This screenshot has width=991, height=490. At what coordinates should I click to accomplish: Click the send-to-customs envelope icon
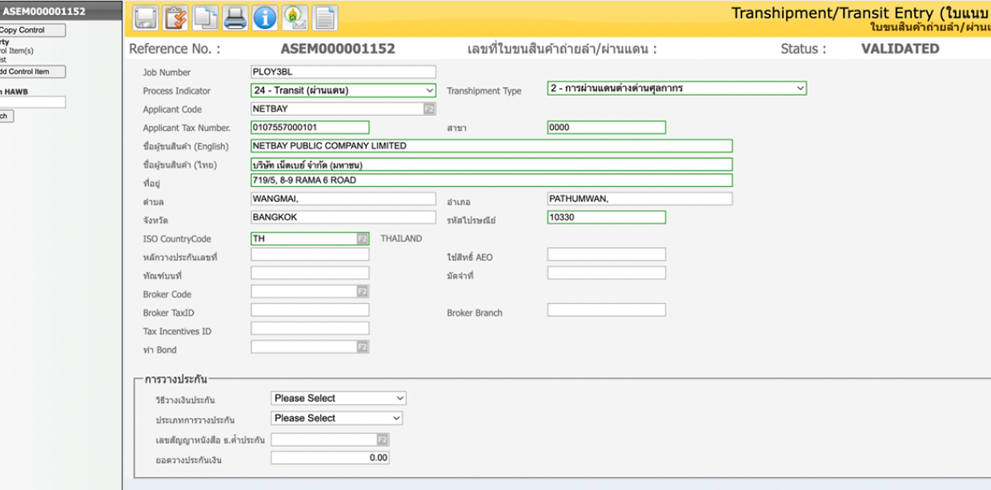click(295, 18)
